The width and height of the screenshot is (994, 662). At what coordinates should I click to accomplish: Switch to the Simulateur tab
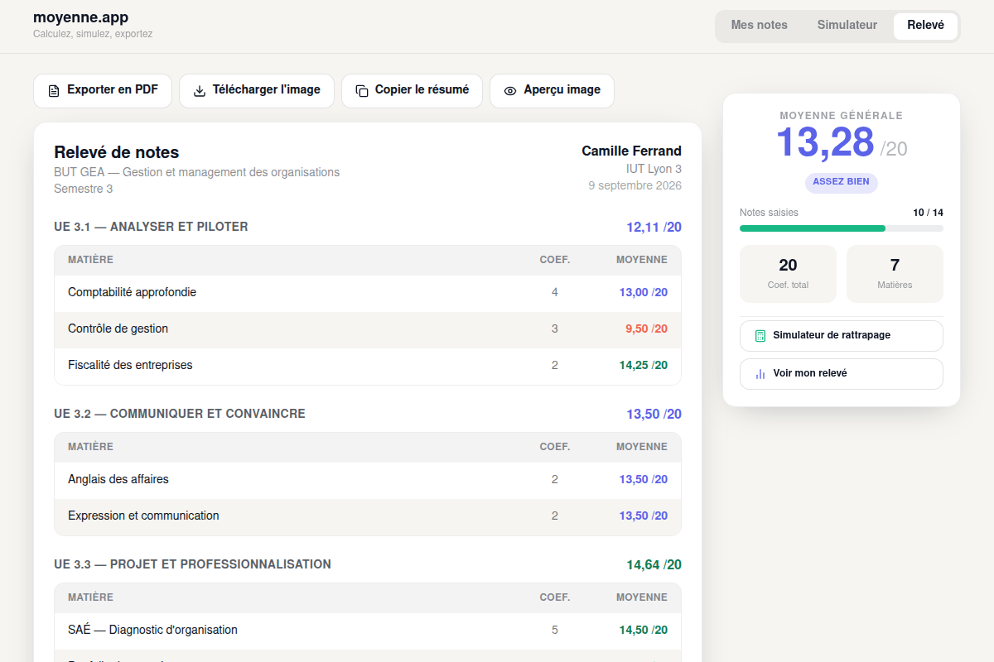click(847, 26)
